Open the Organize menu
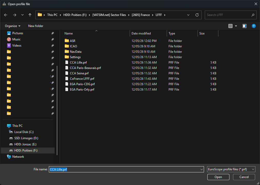 click(13, 26)
